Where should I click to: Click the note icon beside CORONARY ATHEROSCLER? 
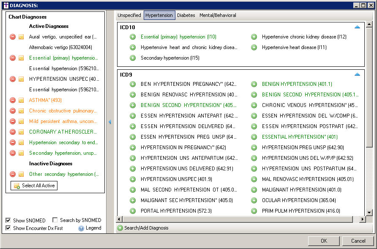[21, 132]
